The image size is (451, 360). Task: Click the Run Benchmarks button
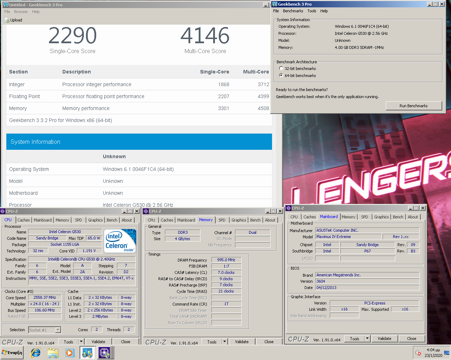pyautogui.click(x=414, y=106)
